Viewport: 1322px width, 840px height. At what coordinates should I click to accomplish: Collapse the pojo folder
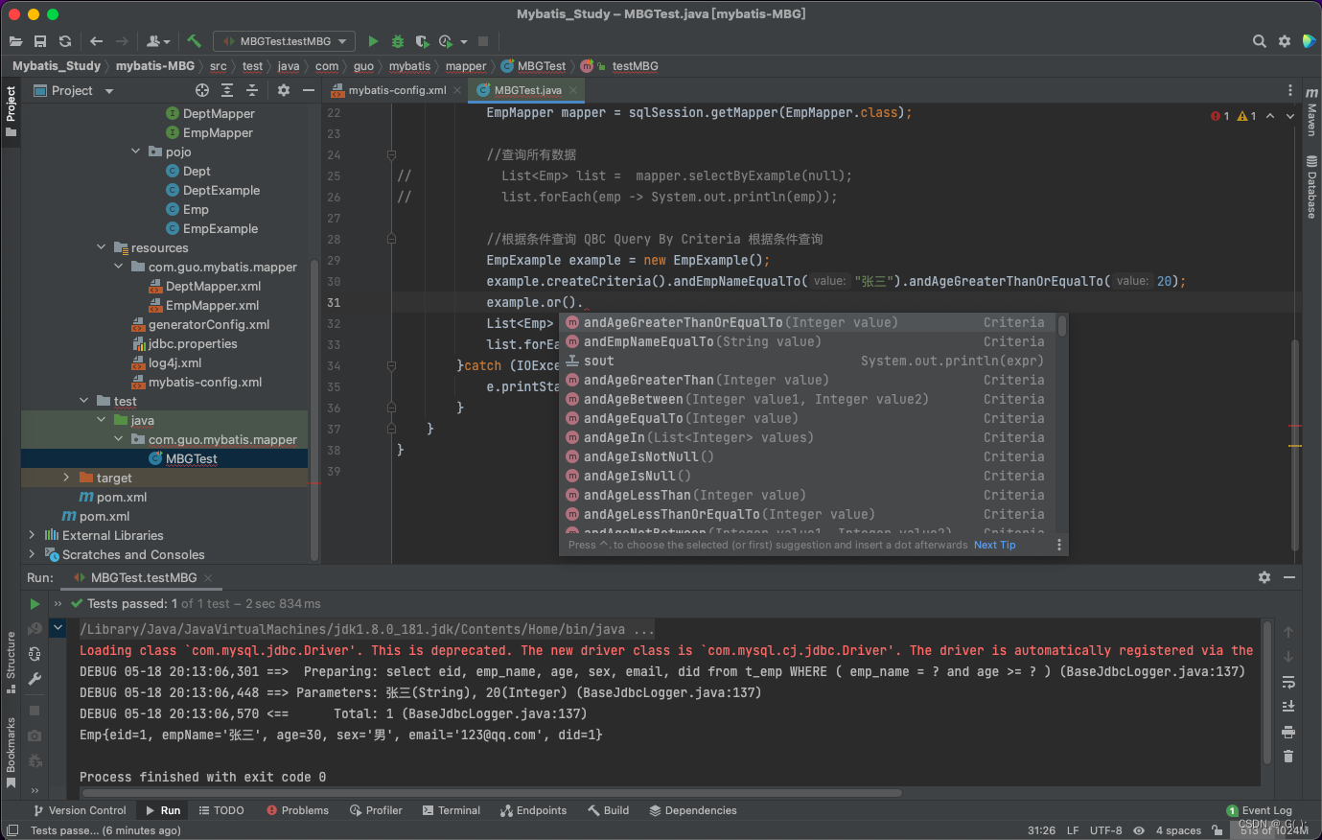(135, 152)
